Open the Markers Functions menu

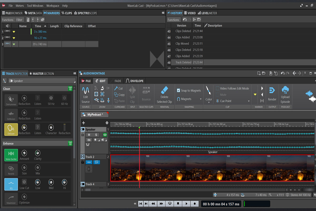8,20
